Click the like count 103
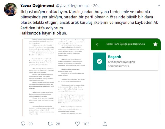This screenshot has width=165, height=129. tap(86, 124)
